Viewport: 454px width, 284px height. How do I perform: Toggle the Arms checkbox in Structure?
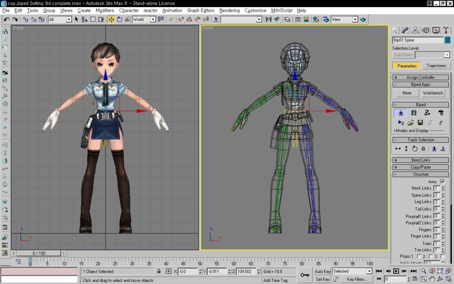[x=443, y=181]
